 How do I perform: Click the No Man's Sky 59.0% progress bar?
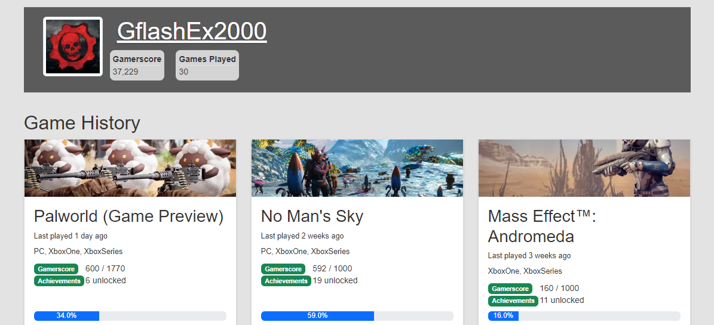coord(357,316)
